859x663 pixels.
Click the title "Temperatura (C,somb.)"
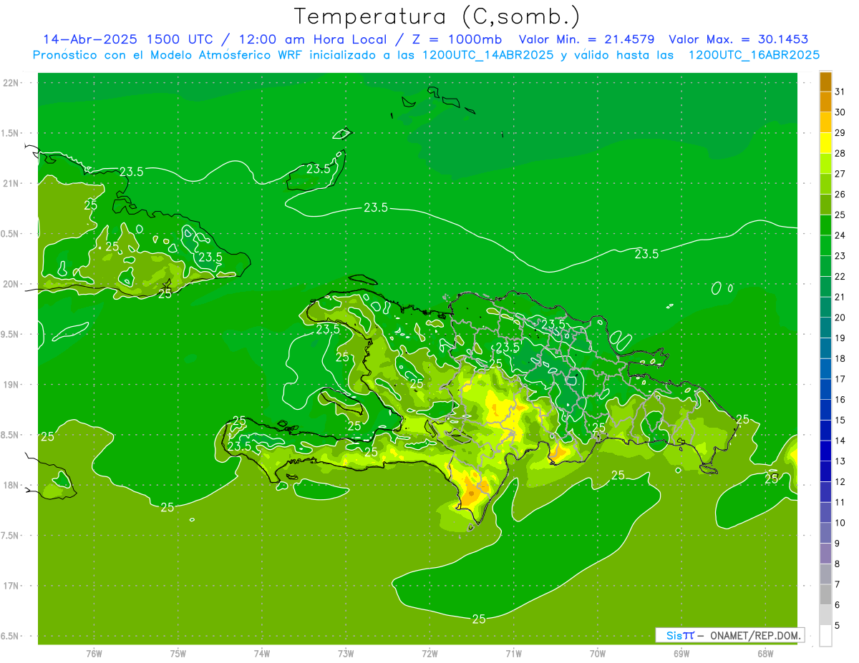437,16
